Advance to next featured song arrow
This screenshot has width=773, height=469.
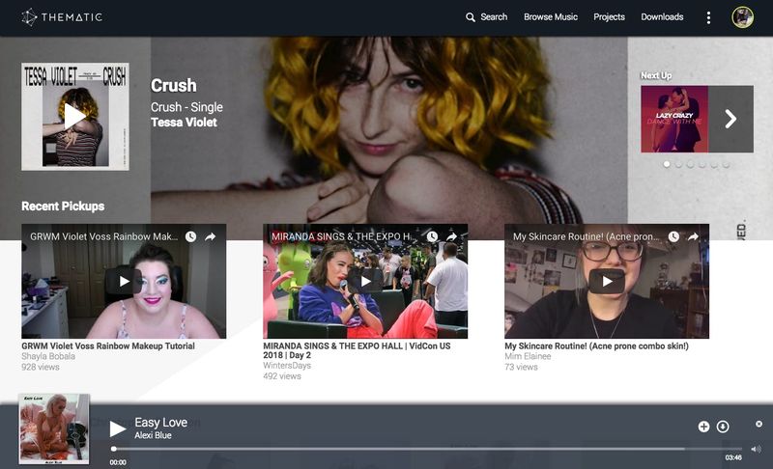coord(730,119)
